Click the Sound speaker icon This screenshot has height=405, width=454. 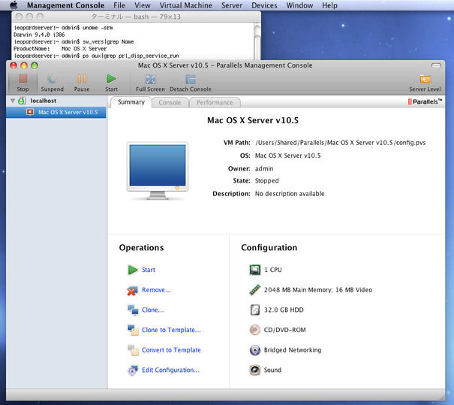coord(255,370)
